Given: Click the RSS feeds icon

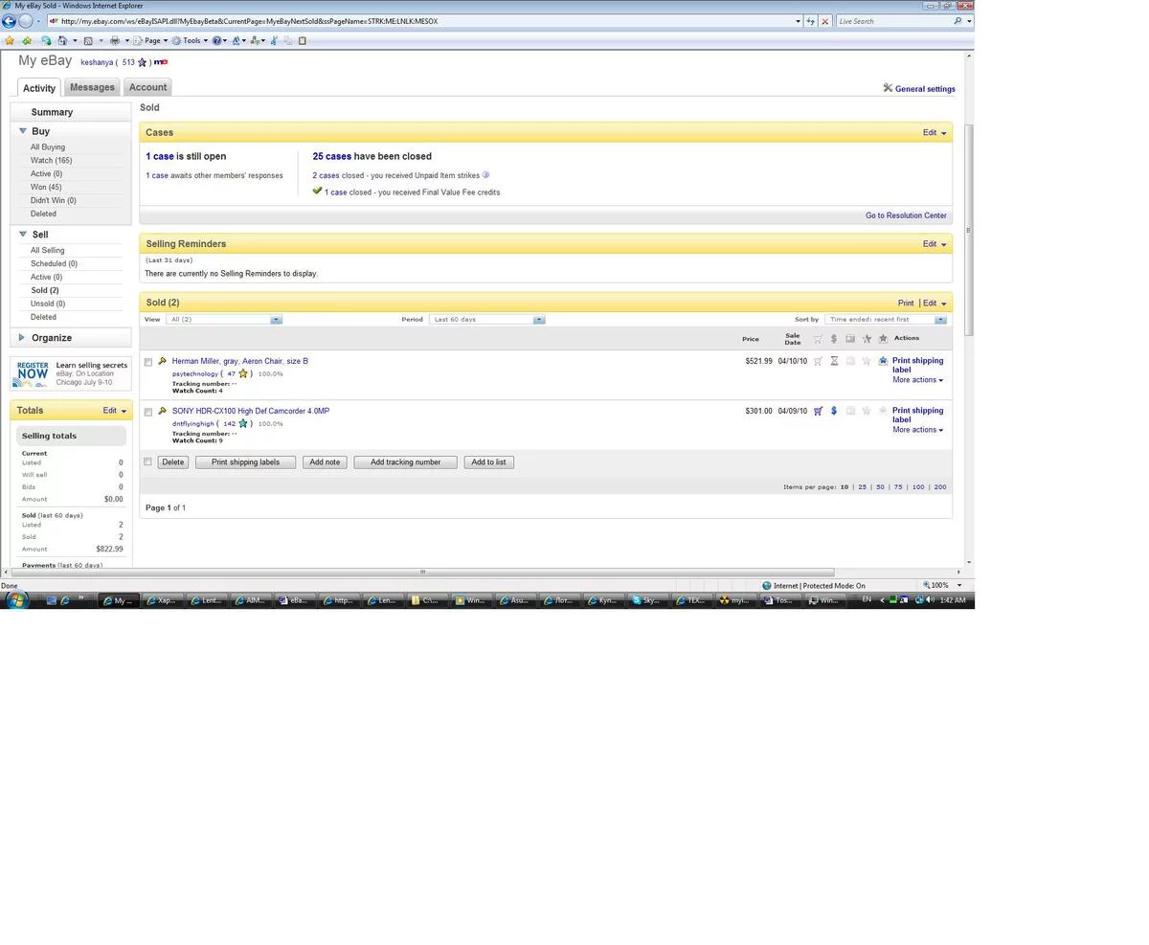Looking at the screenshot, I should 88,40.
